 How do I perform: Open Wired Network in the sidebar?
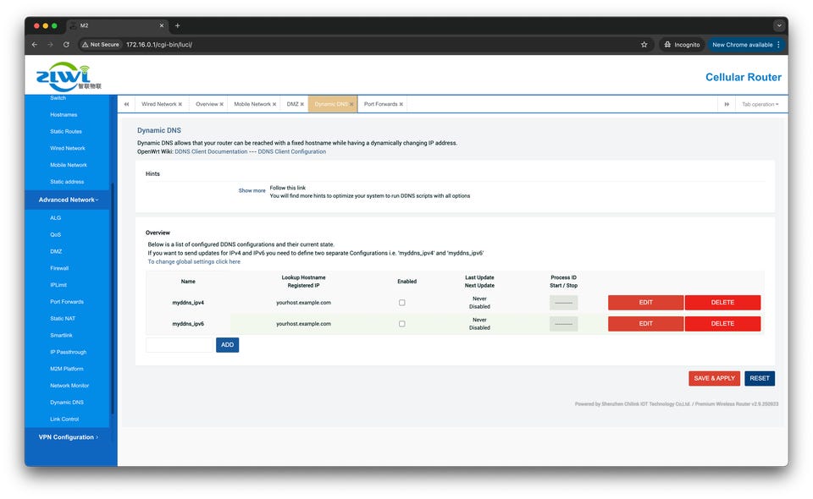coord(68,149)
